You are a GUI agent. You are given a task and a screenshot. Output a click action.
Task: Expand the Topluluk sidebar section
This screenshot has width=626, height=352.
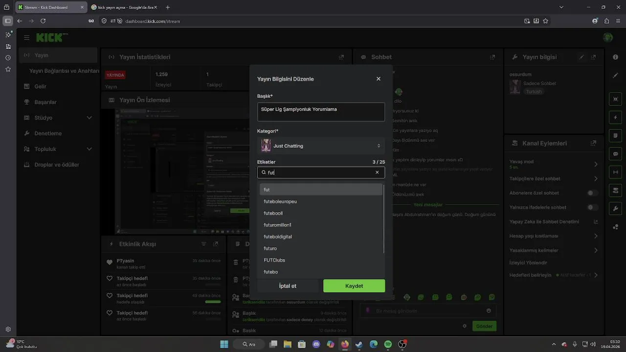(x=58, y=149)
